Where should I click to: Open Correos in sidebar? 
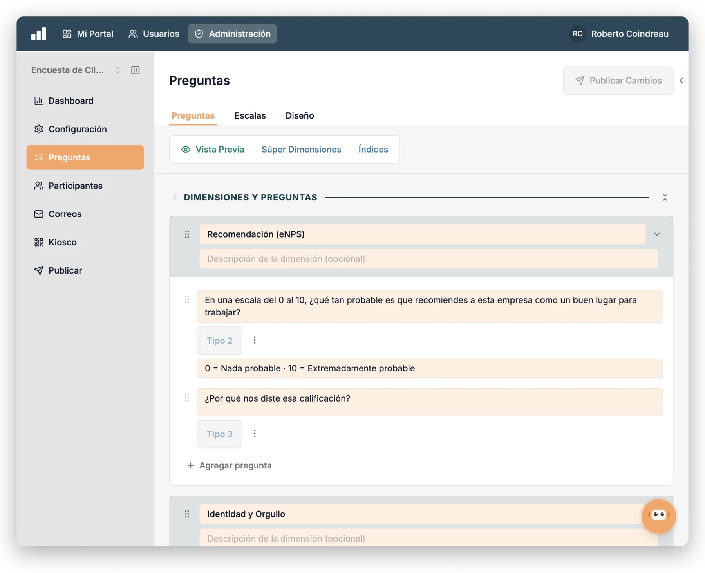pyautogui.click(x=85, y=214)
